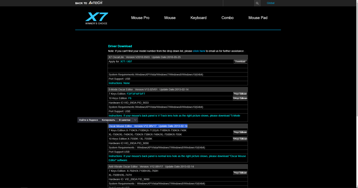
Task: Click 'Instructions: None' text
Action: point(119,83)
